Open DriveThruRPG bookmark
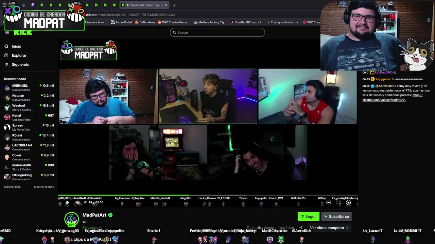Screen dimensions: 435x244 (247, 22)
